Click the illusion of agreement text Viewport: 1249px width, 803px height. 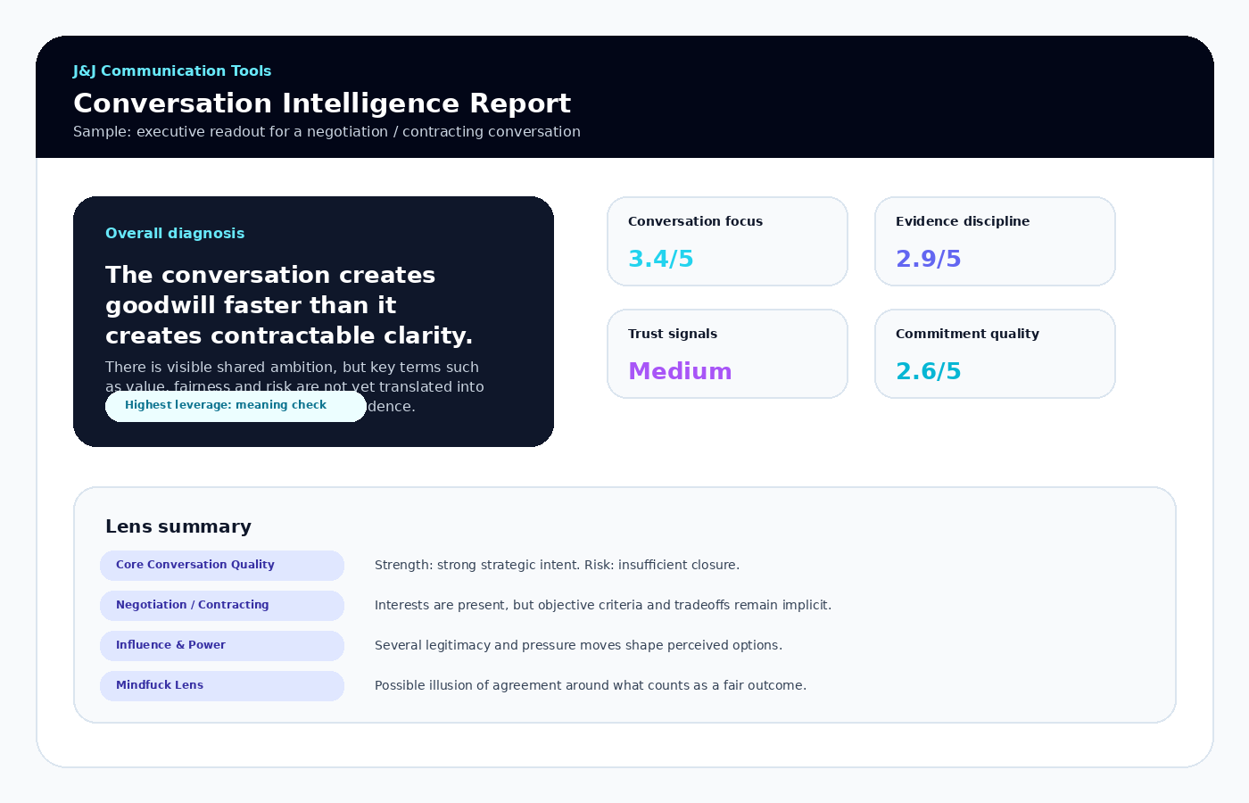click(x=591, y=685)
